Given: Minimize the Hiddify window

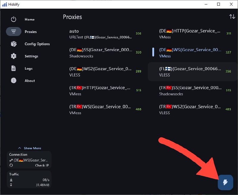Looking at the screenshot, I should [206, 4].
